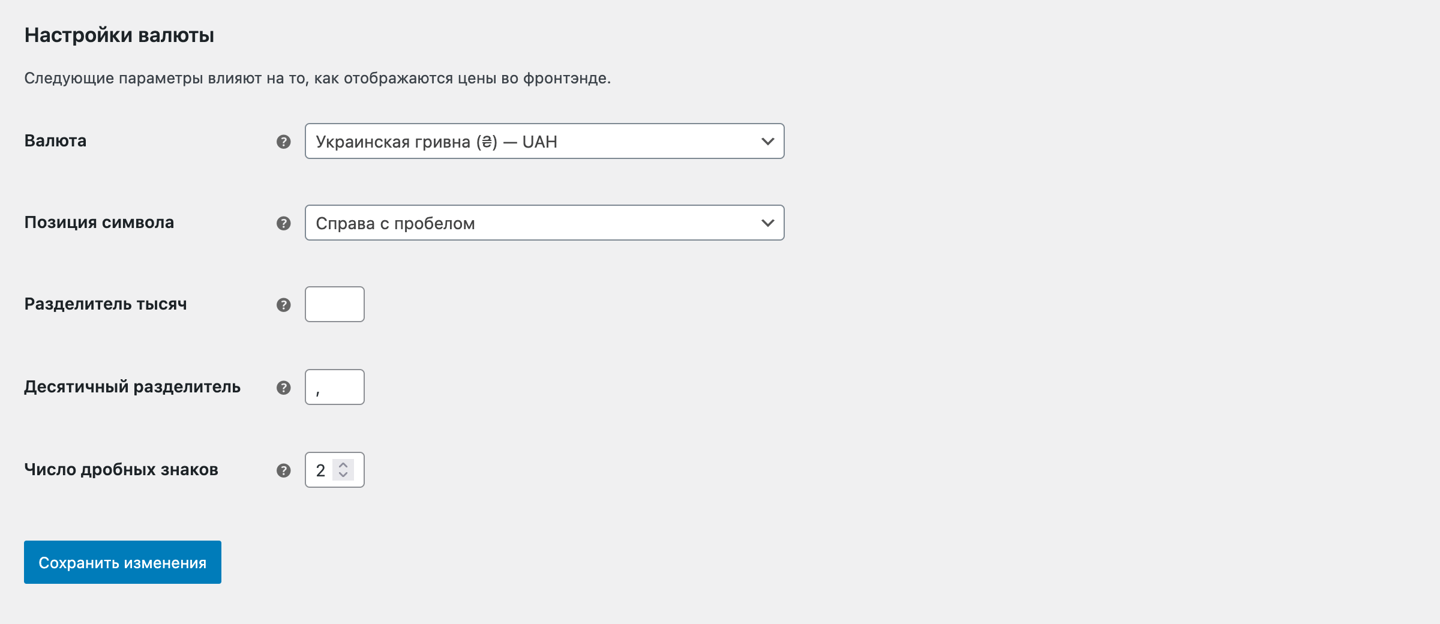Focus the decimal separator field containing a comma
The width and height of the screenshot is (1440, 624).
[x=334, y=387]
